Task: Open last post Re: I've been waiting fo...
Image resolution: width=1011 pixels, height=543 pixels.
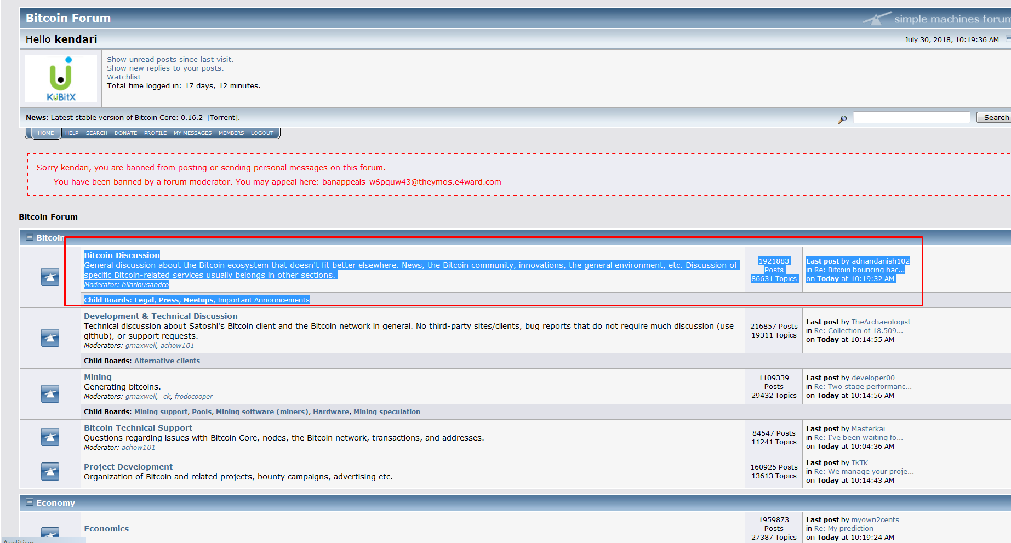Action: [x=859, y=437]
